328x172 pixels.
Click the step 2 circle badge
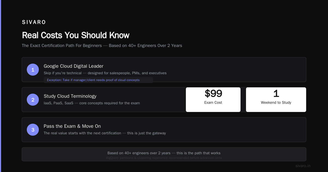(33, 100)
